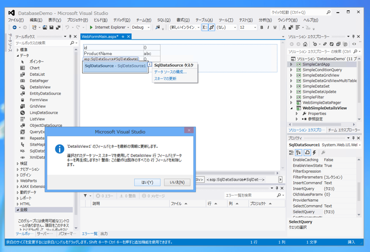
Task: Open the ヘルプ(H) menu
Action: coord(311,20)
